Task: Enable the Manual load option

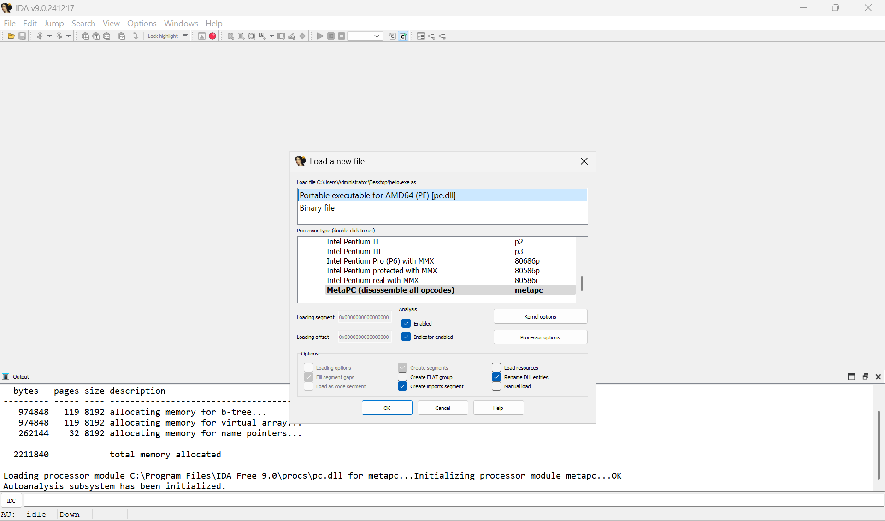Action: pos(496,386)
